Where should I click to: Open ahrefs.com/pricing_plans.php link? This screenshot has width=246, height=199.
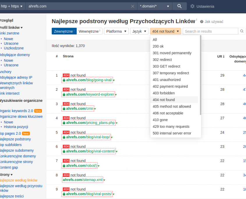90,123
